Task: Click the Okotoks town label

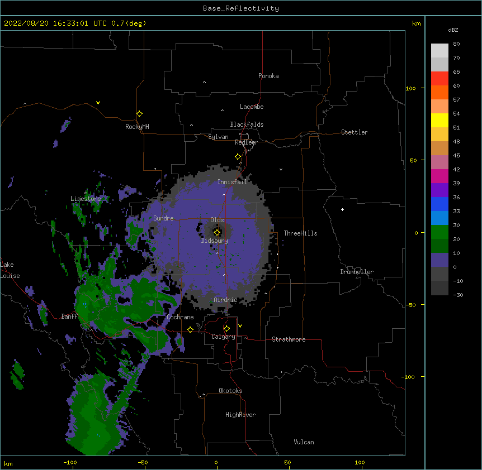Action: pos(230,391)
